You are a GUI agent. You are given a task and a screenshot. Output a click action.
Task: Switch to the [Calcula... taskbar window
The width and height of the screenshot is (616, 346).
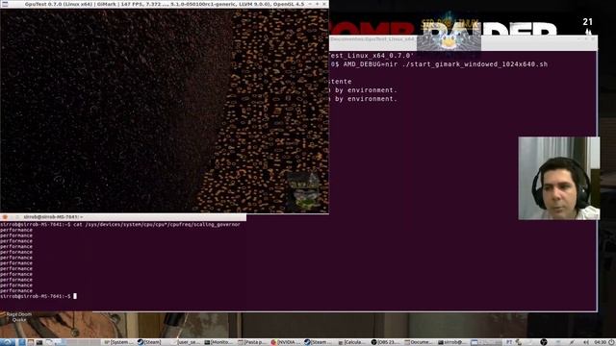[x=351, y=342]
